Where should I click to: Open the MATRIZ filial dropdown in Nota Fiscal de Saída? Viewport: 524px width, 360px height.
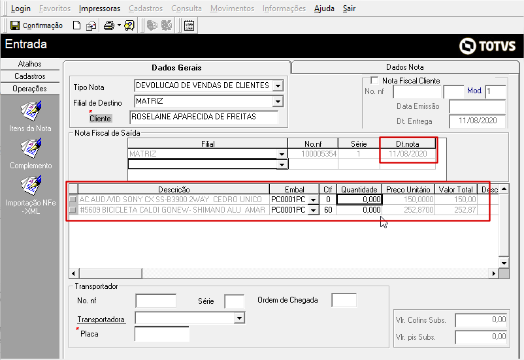(282, 154)
